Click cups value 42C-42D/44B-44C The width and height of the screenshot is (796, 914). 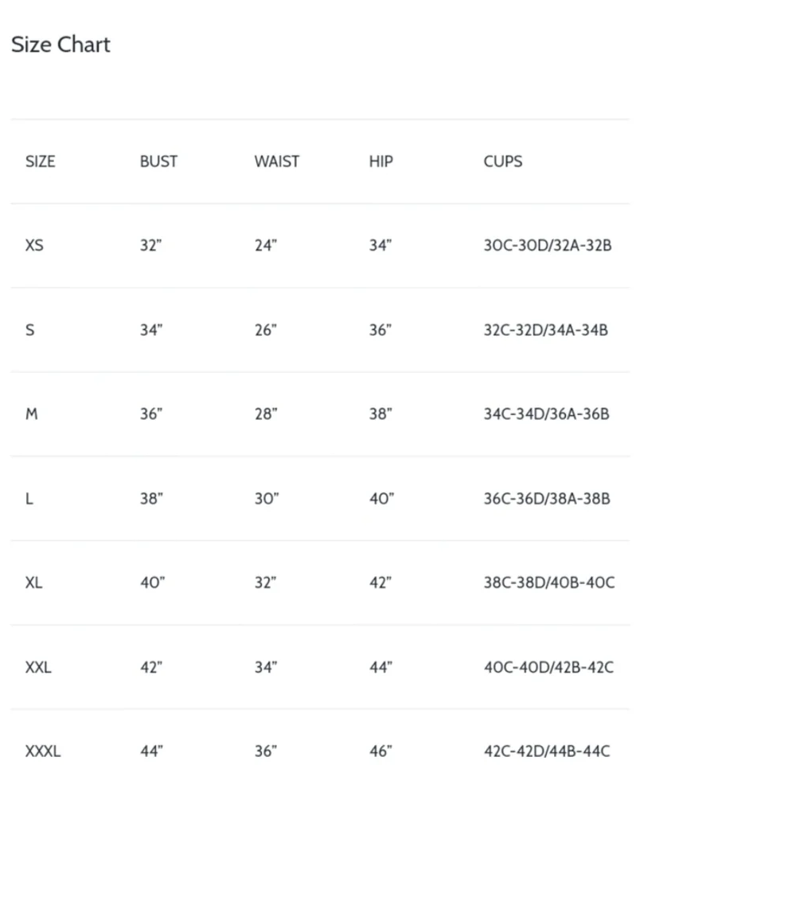[x=547, y=751]
